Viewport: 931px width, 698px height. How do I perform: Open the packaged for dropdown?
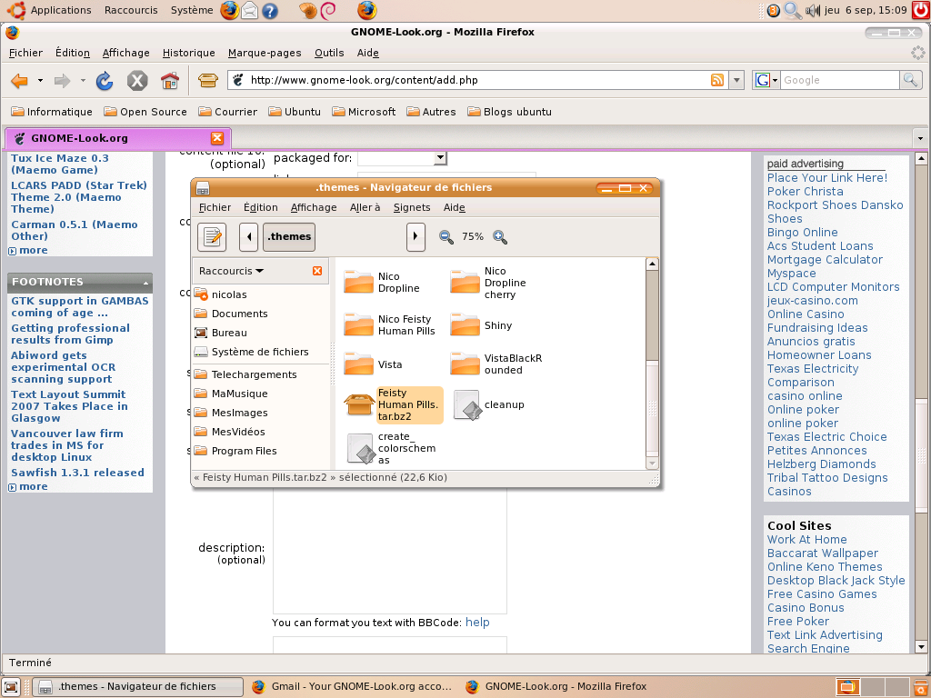pos(441,158)
